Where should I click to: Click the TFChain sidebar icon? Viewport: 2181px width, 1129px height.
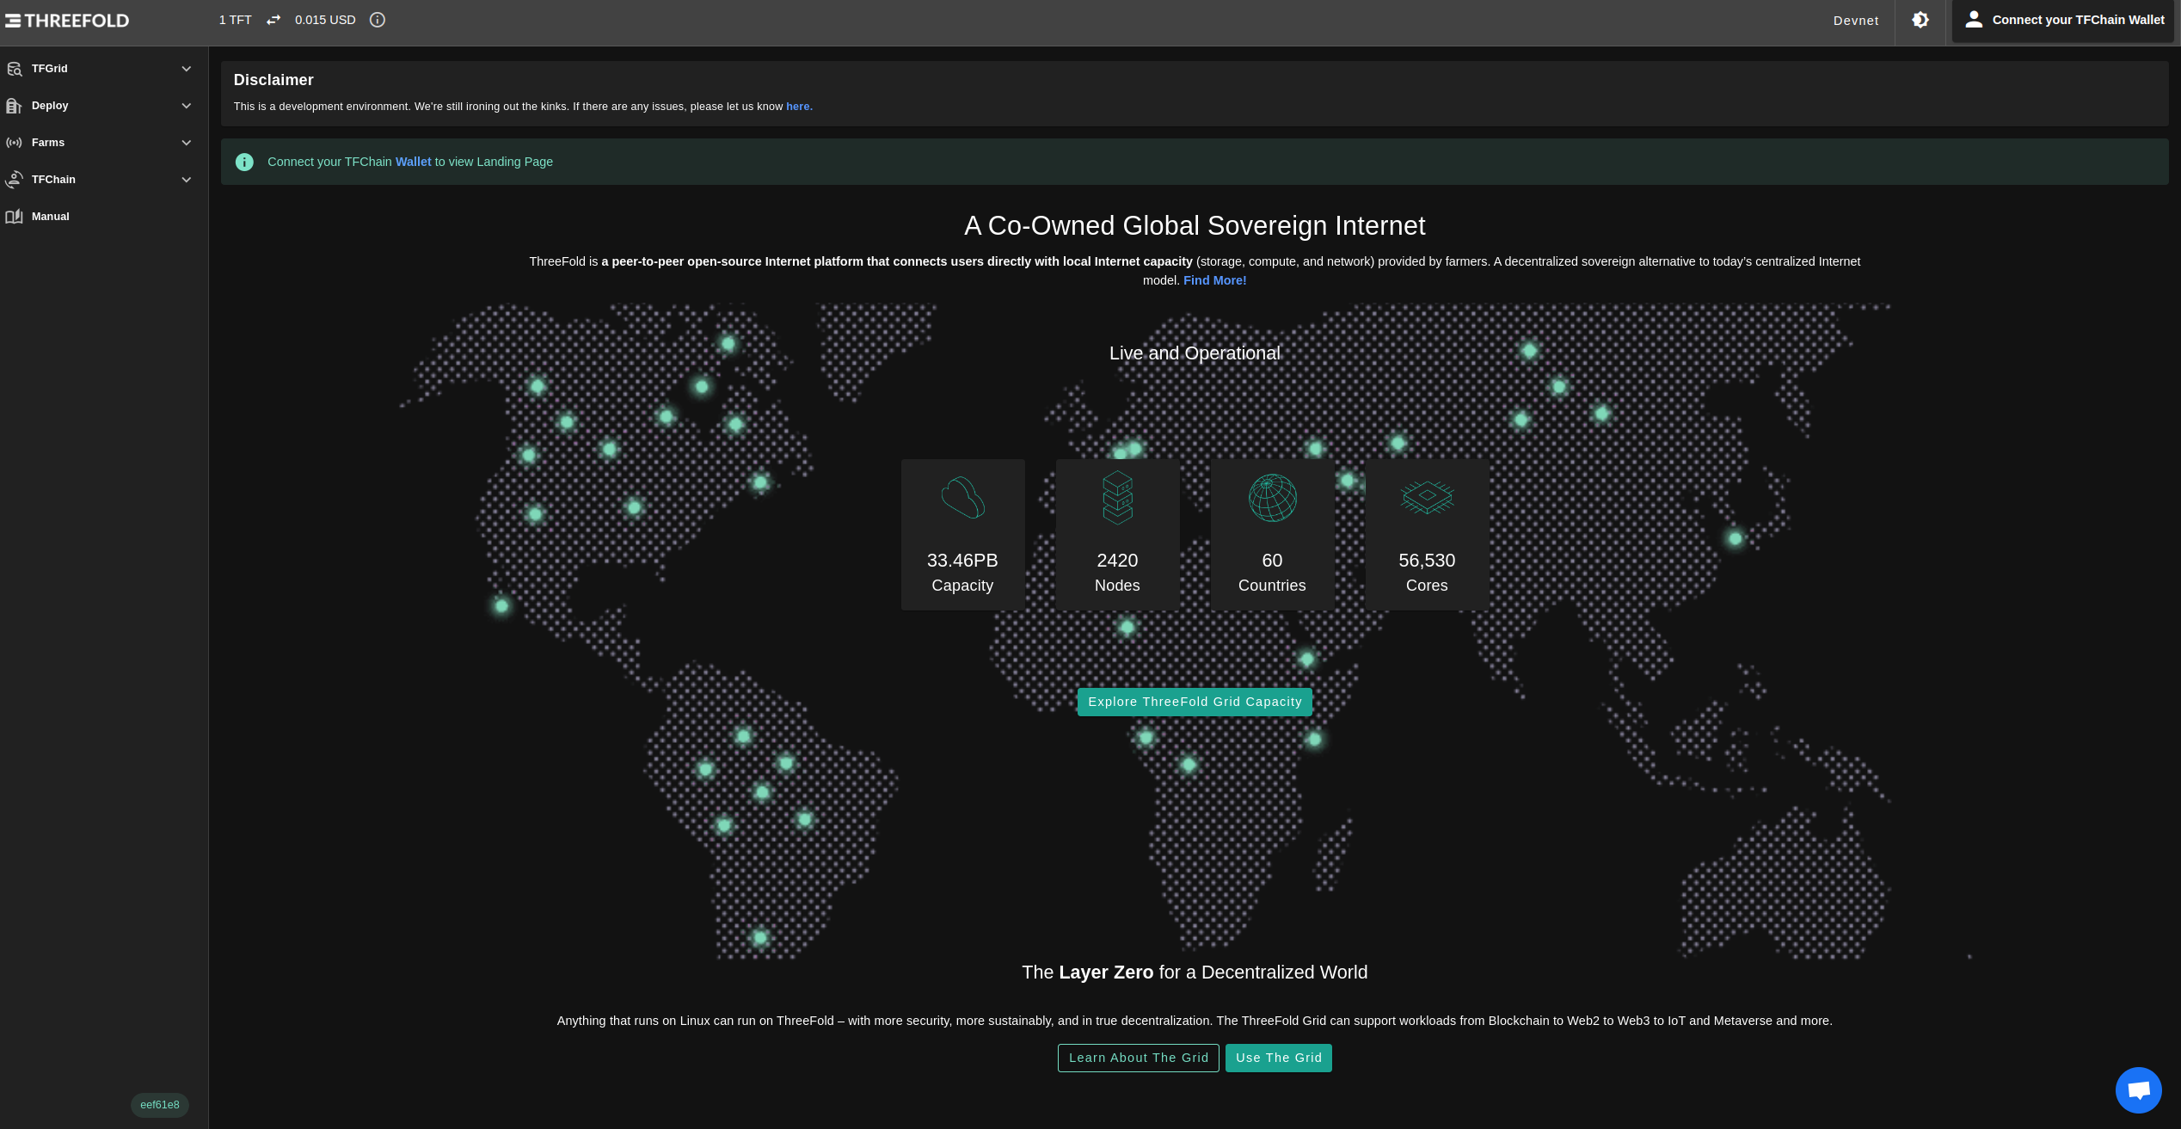coord(14,180)
